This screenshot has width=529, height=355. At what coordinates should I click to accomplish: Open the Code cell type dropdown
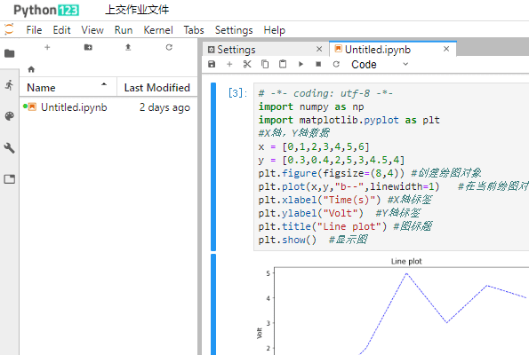[x=380, y=64]
